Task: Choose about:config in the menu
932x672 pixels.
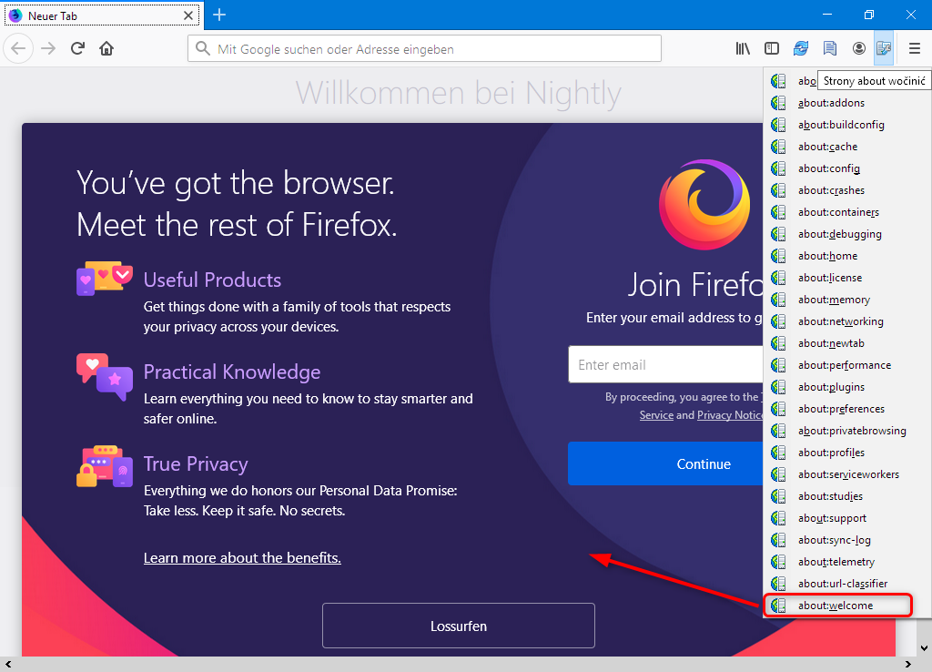Action: pyautogui.click(x=847, y=168)
